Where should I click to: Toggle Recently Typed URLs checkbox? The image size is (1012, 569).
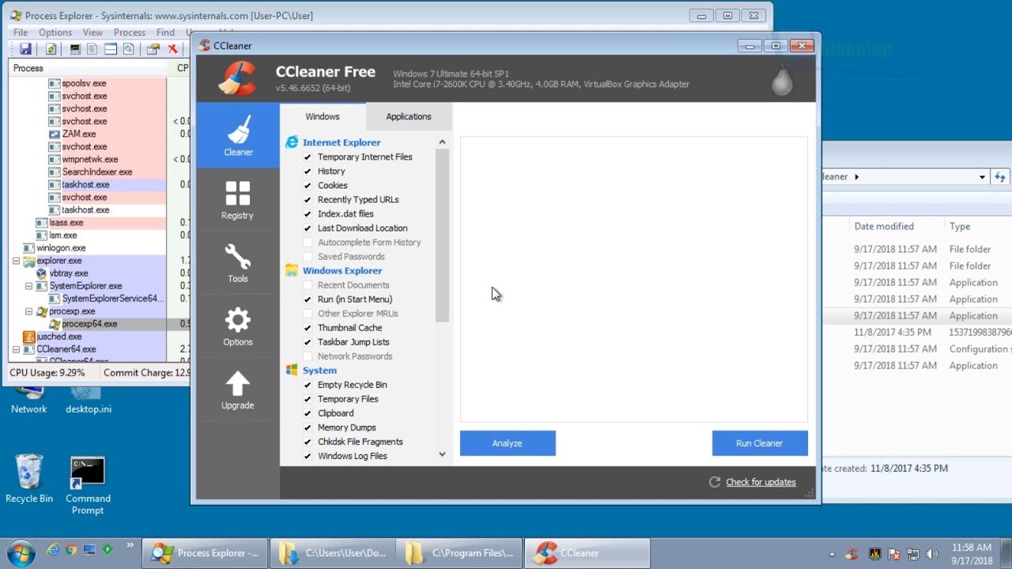click(308, 200)
